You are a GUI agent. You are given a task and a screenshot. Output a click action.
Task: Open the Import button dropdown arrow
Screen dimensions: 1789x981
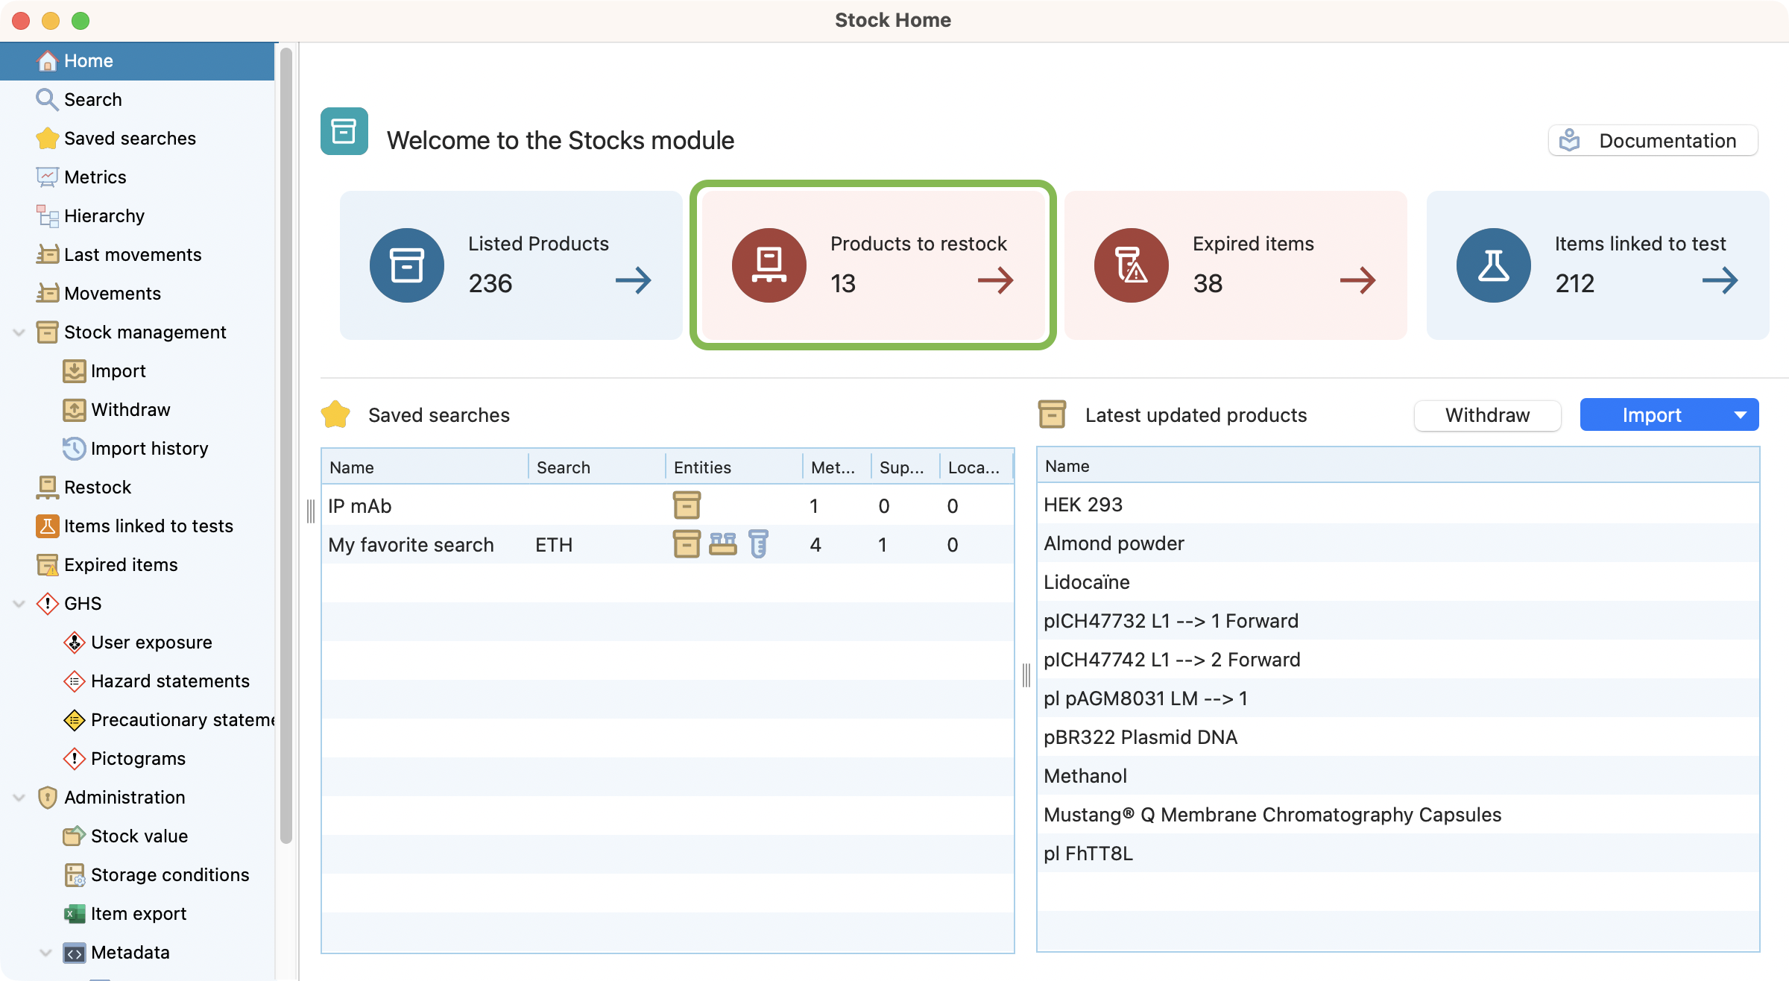pos(1740,415)
